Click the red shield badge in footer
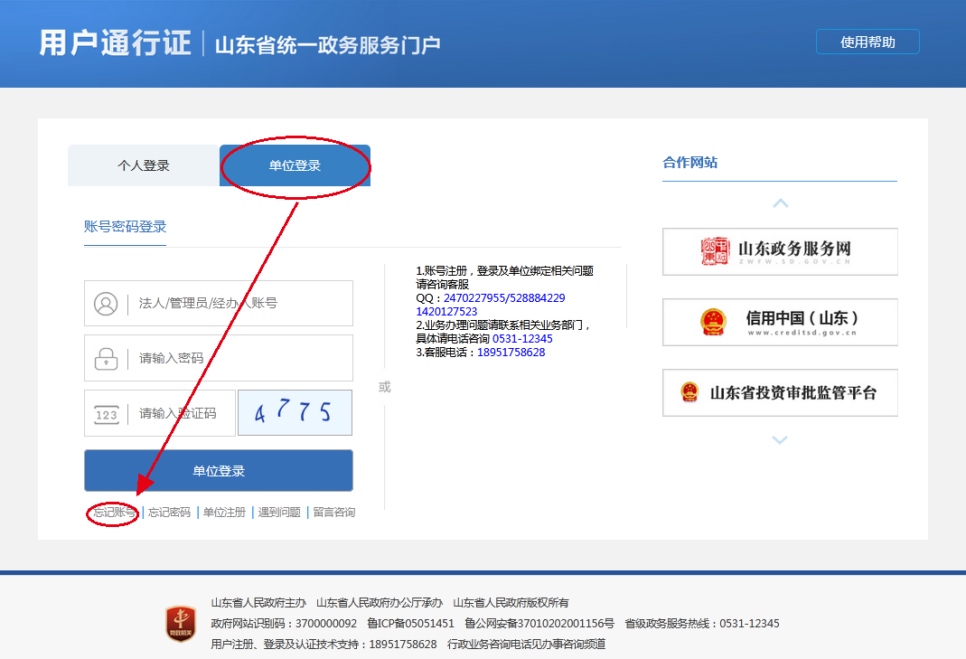The height and width of the screenshot is (659, 966). pyautogui.click(x=180, y=624)
